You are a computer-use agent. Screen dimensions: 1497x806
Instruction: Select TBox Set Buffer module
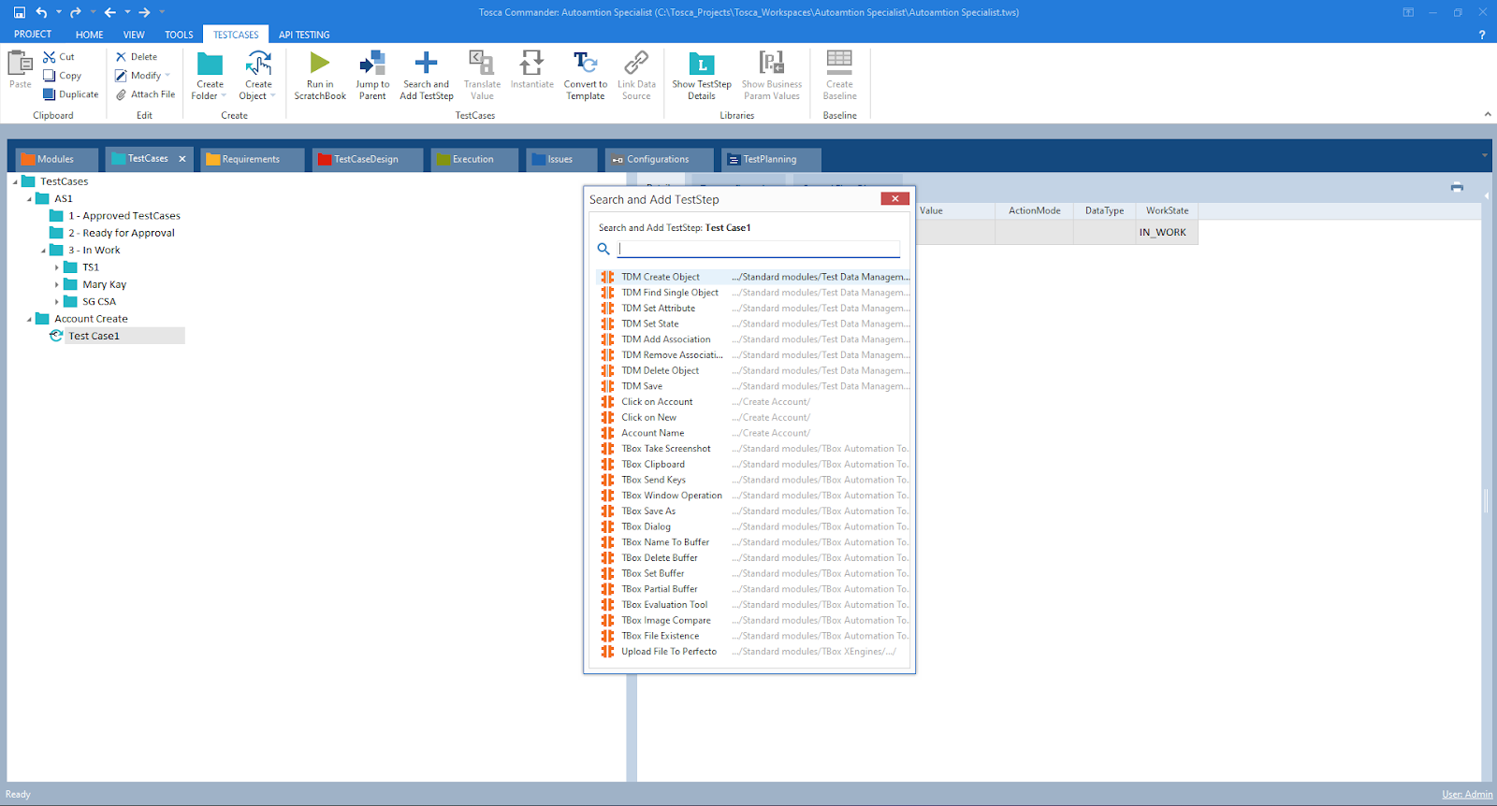752,573
